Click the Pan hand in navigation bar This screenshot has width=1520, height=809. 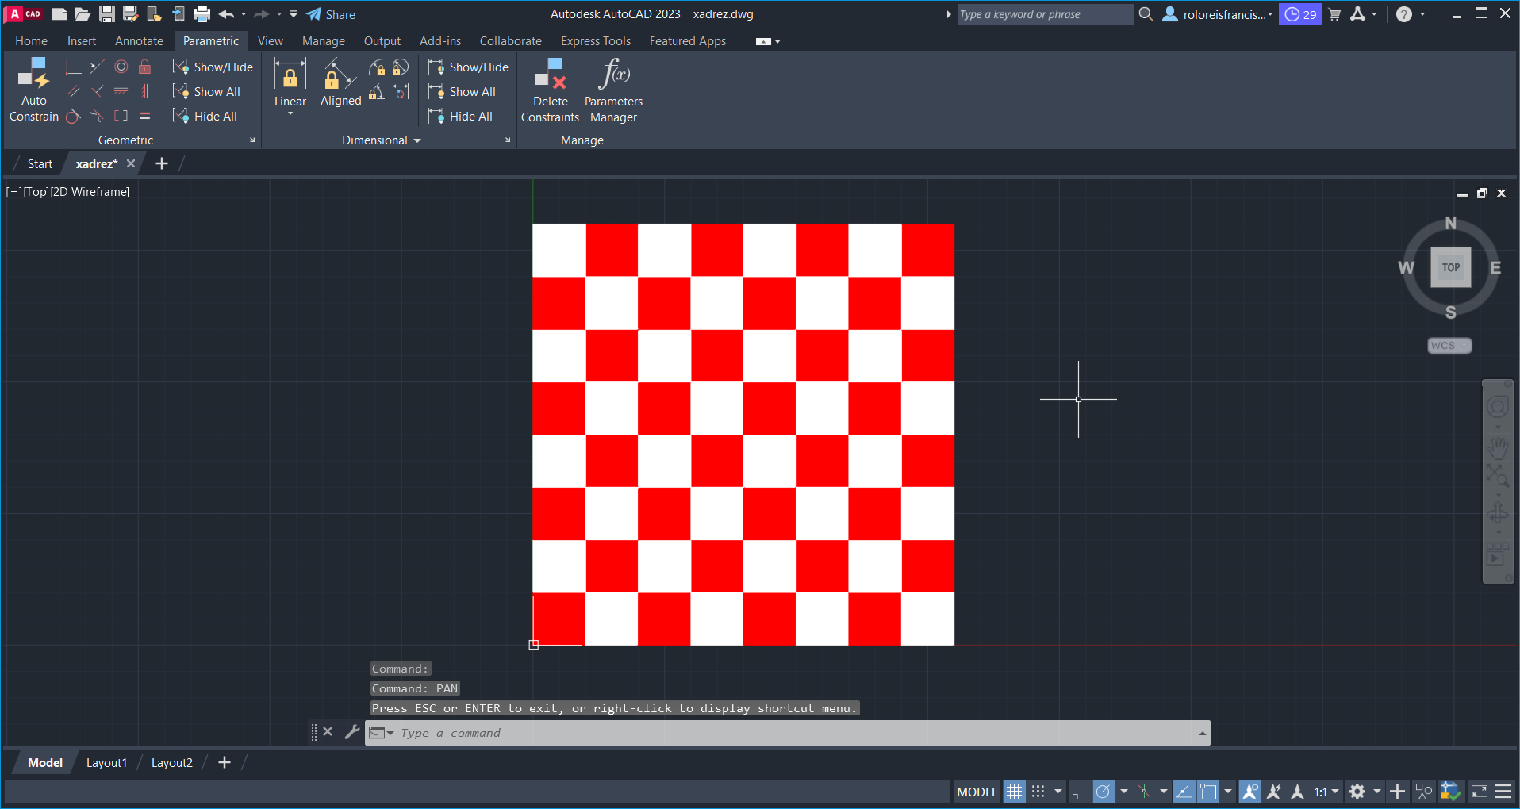click(1497, 448)
